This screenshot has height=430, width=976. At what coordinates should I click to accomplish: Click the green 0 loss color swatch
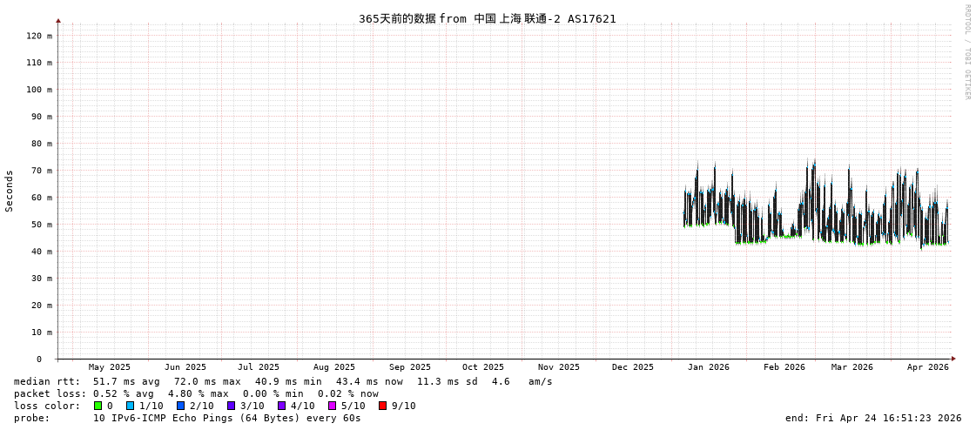(98, 406)
